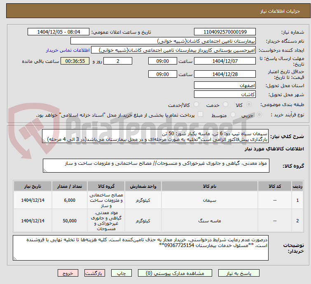Viewport: 311px width, 284px height.
Task: Click the request creator name field
Action: [173, 50]
